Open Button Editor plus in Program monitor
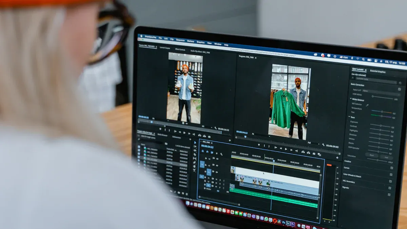 337,157
